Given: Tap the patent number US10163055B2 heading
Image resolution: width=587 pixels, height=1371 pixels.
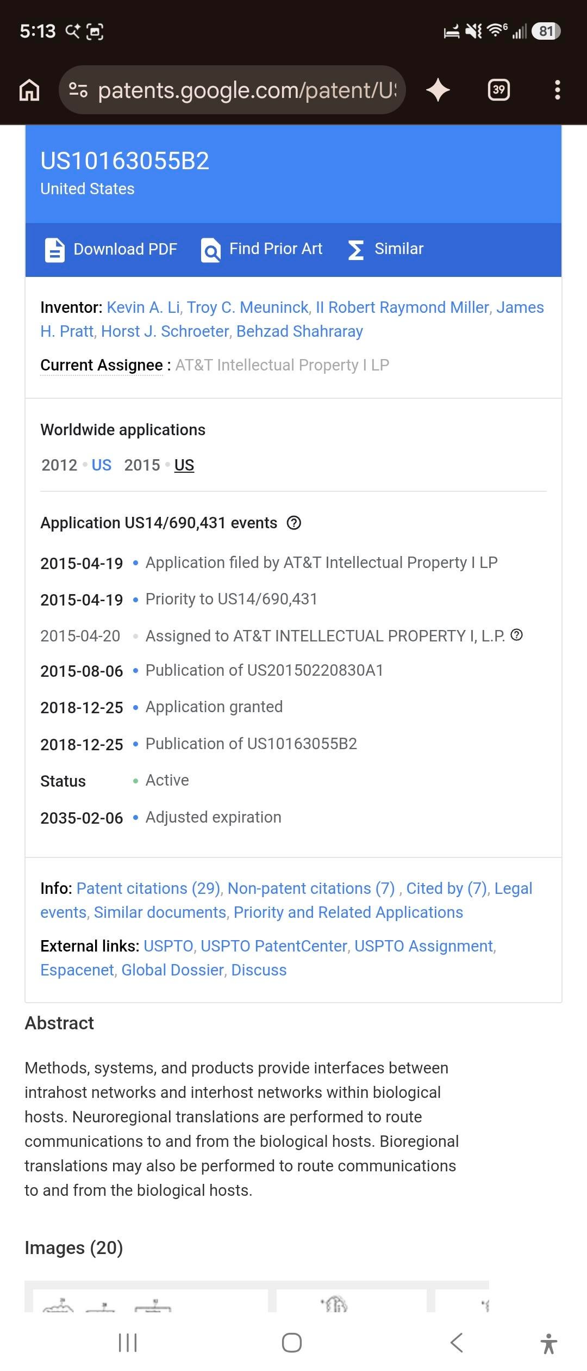Looking at the screenshot, I should tap(125, 161).
